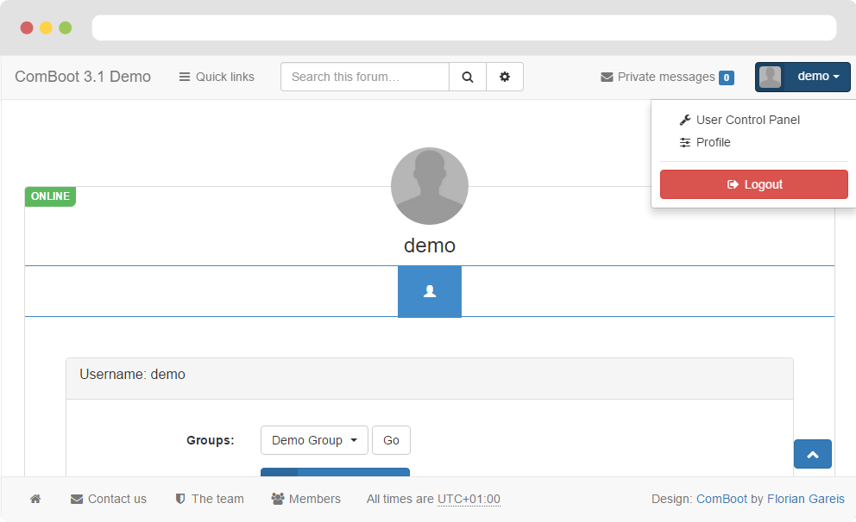
Task: Click the Contact us footer link
Action: tap(109, 499)
